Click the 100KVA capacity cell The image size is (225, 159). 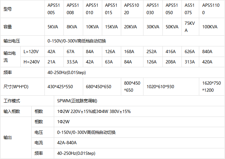[210, 27]
